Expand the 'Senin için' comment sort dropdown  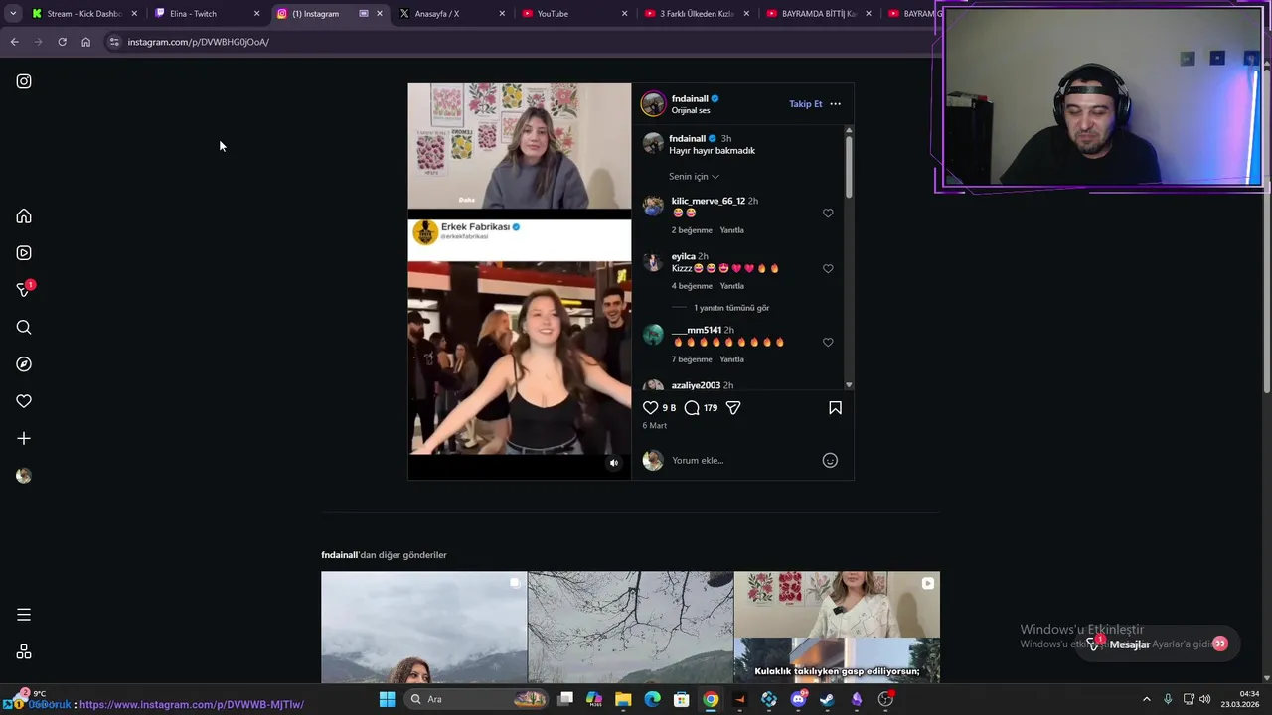click(694, 177)
